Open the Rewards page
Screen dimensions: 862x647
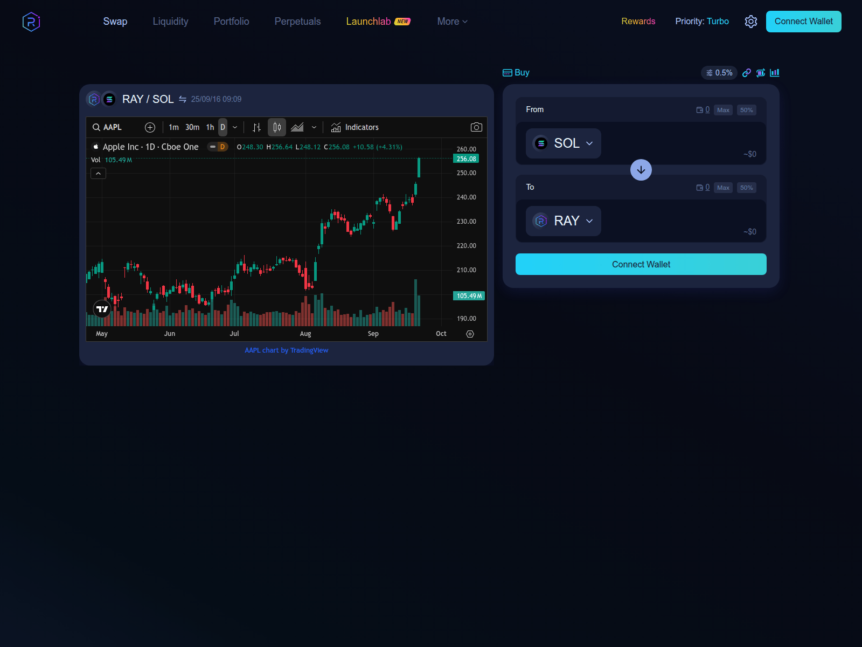pyautogui.click(x=638, y=22)
